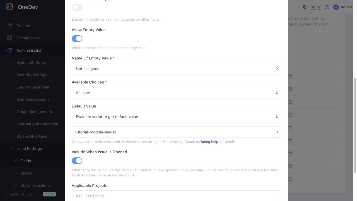The image size is (357, 201).
Task: Open the scripting help link
Action: tap(207, 142)
